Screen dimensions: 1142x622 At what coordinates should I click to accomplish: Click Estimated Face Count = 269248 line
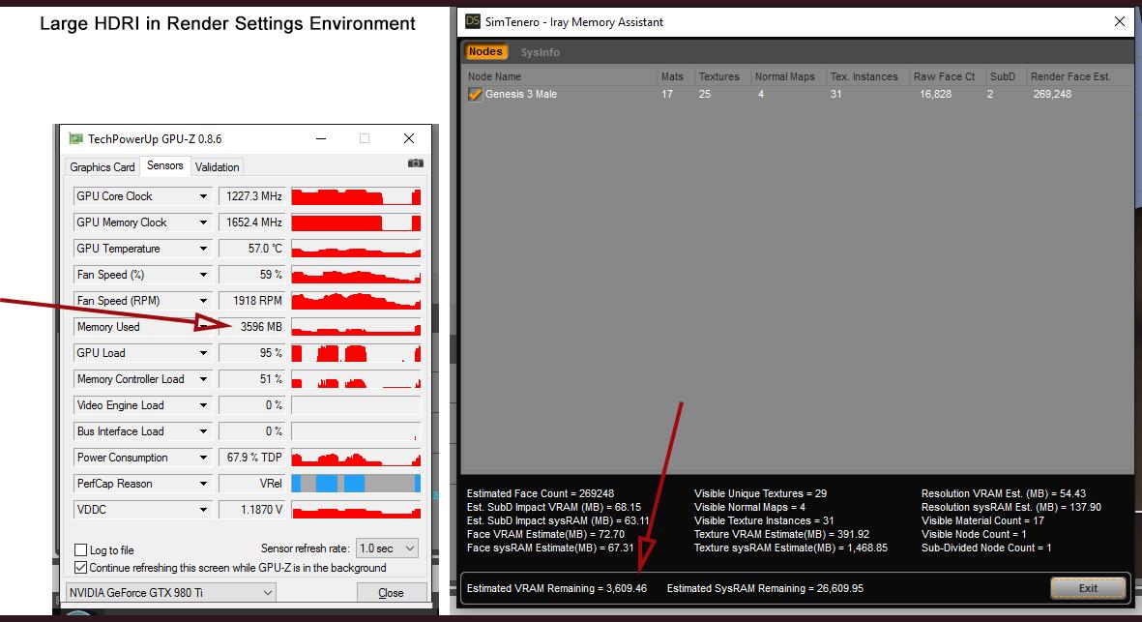click(540, 493)
